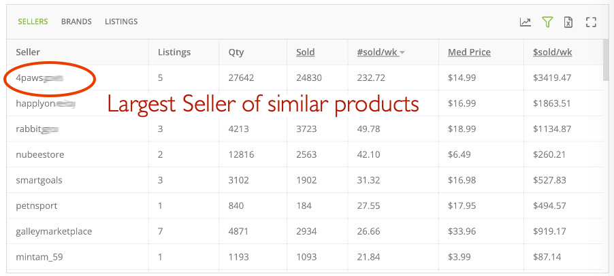Screen dimensions: 614x276
Task: Sort by Med Price column header
Action: (x=469, y=52)
